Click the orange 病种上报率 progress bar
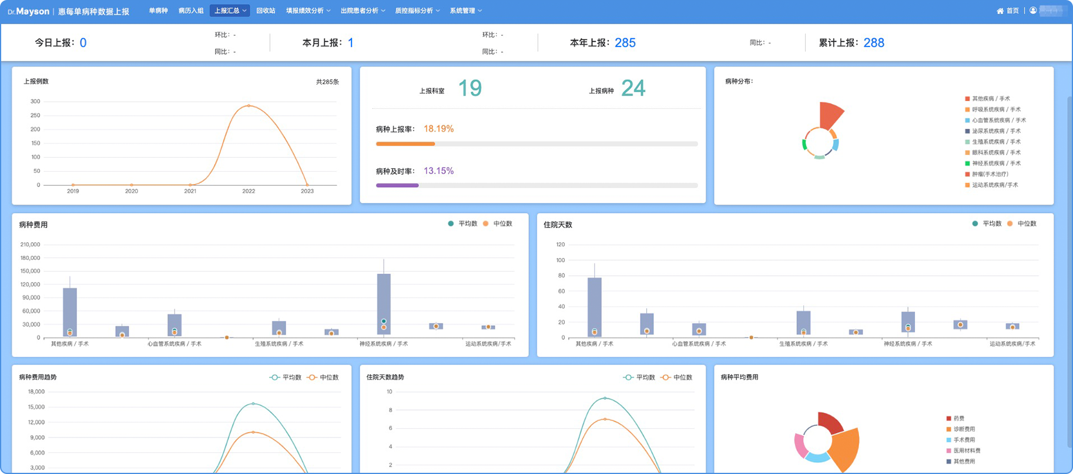This screenshot has width=1073, height=474. tap(405, 143)
